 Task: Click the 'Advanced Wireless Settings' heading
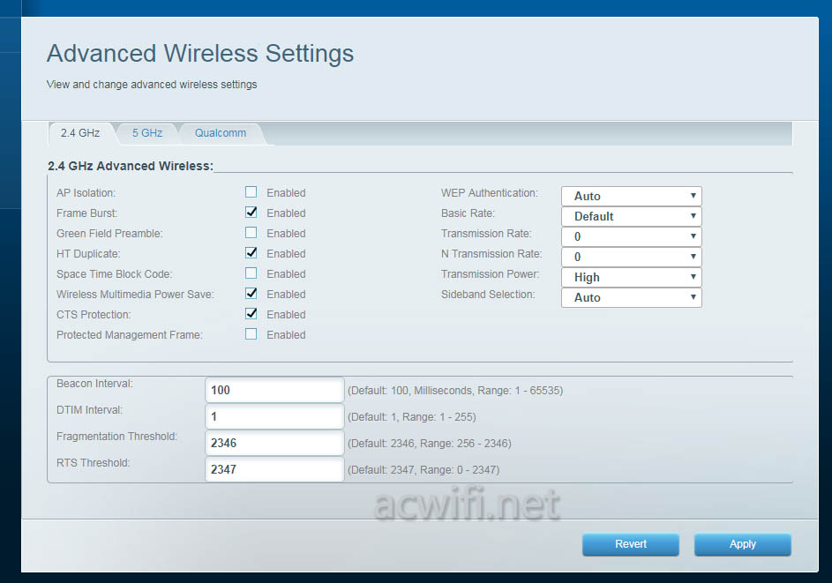pos(200,54)
